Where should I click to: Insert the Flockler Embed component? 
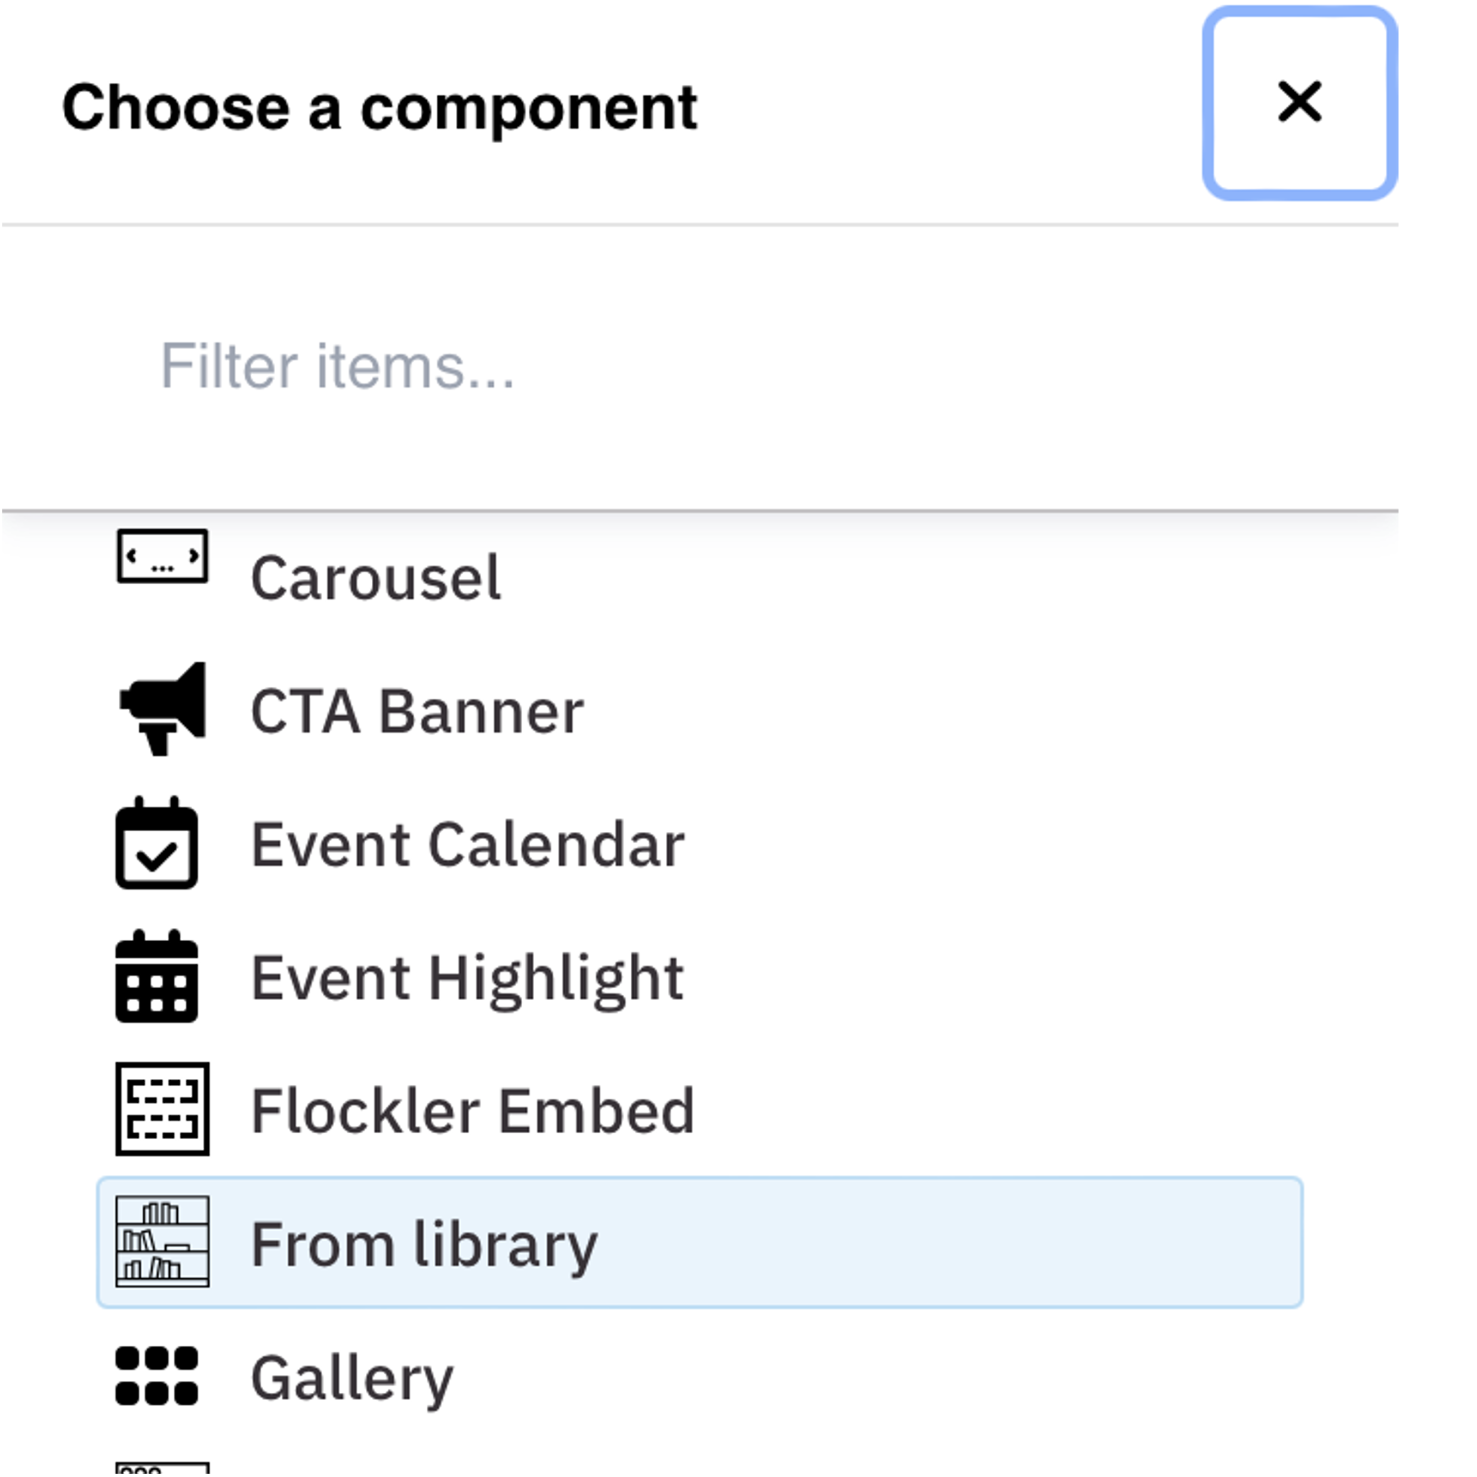coord(473,1112)
